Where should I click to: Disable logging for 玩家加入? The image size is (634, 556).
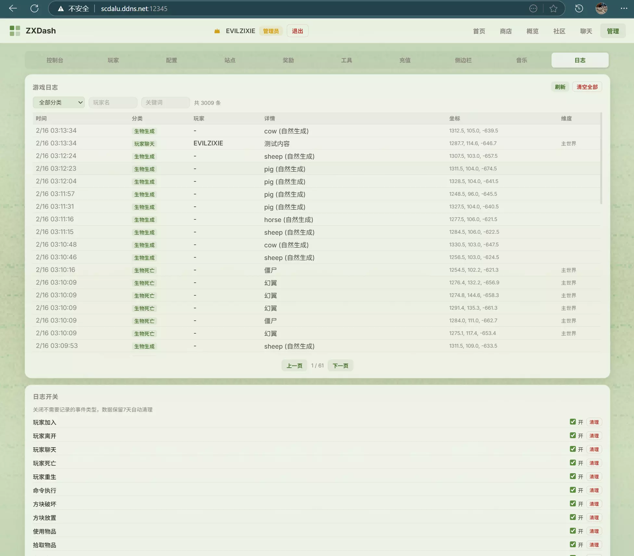coord(573,422)
